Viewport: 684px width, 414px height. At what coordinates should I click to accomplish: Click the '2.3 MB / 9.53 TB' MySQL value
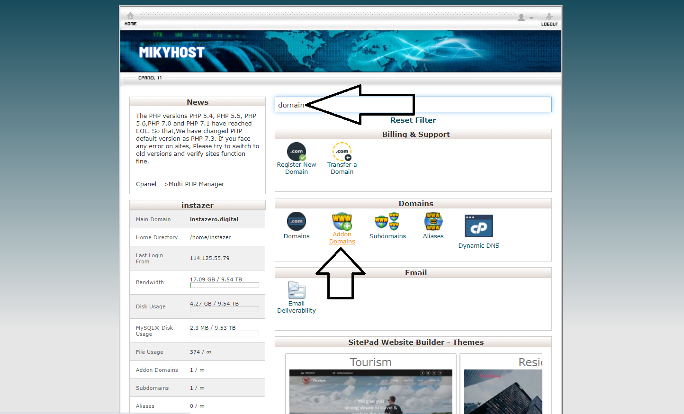point(213,328)
